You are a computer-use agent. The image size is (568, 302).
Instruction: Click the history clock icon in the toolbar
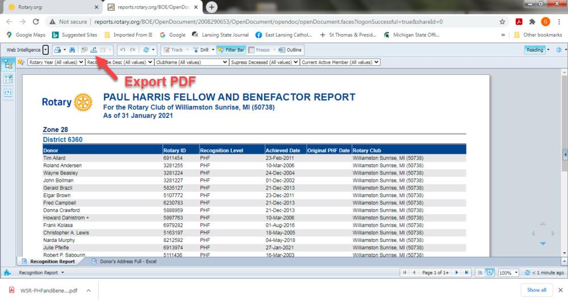[85, 50]
